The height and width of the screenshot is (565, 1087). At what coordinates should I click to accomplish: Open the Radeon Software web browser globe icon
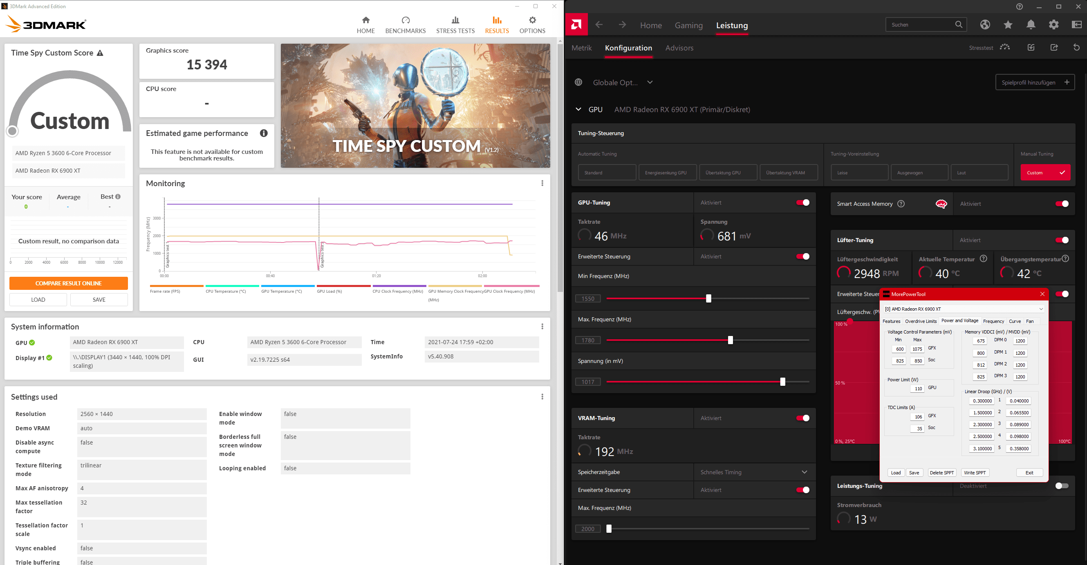[985, 25]
